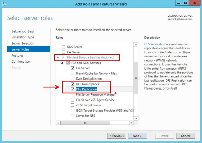Click the File And Storage Services (Installed) checkbox

63,57
